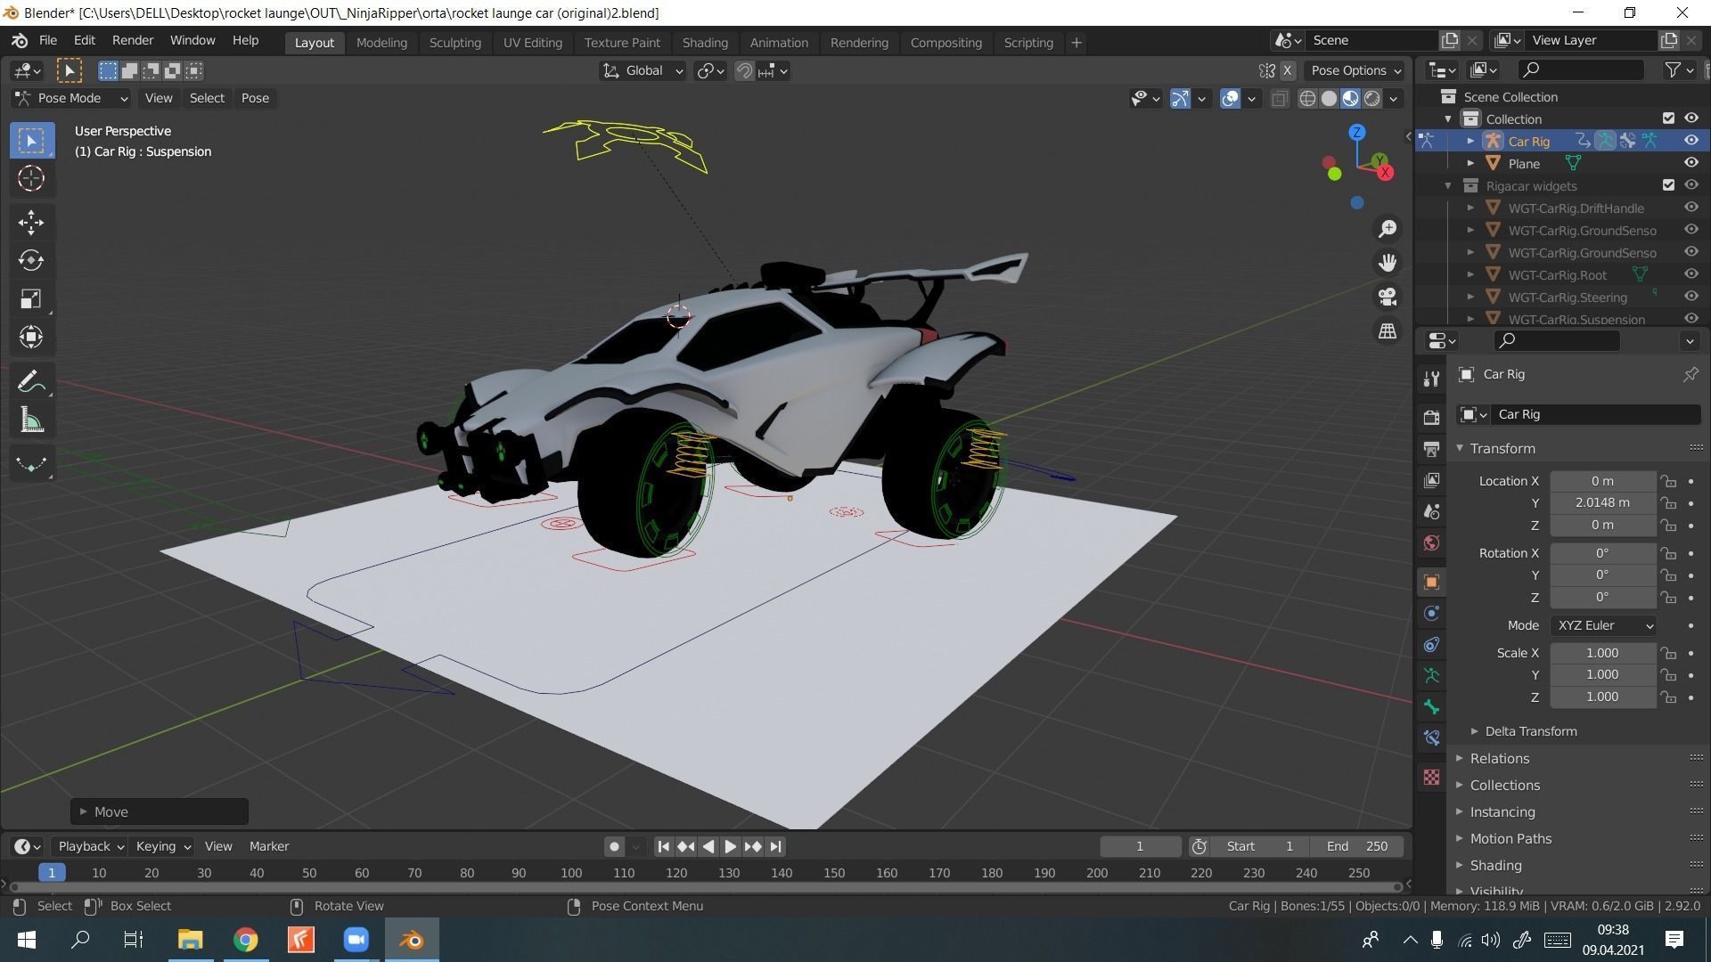
Task: Pick the Measure tool
Action: click(31, 421)
